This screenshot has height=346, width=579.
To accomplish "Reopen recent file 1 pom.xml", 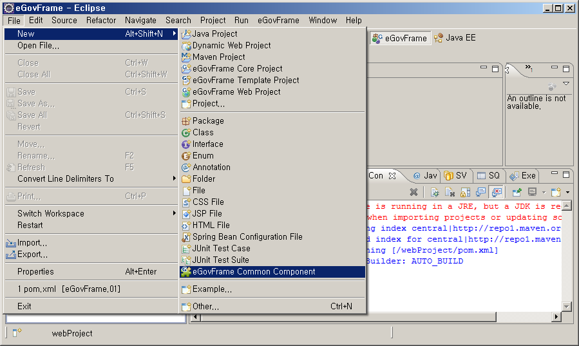I will (69, 289).
